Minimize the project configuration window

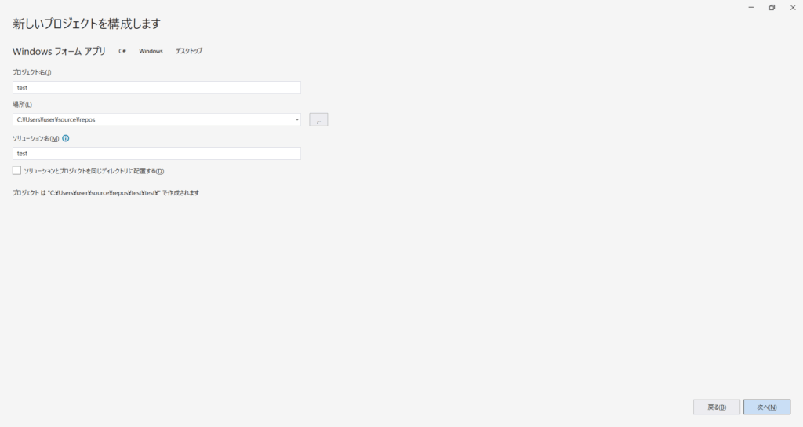point(750,7)
